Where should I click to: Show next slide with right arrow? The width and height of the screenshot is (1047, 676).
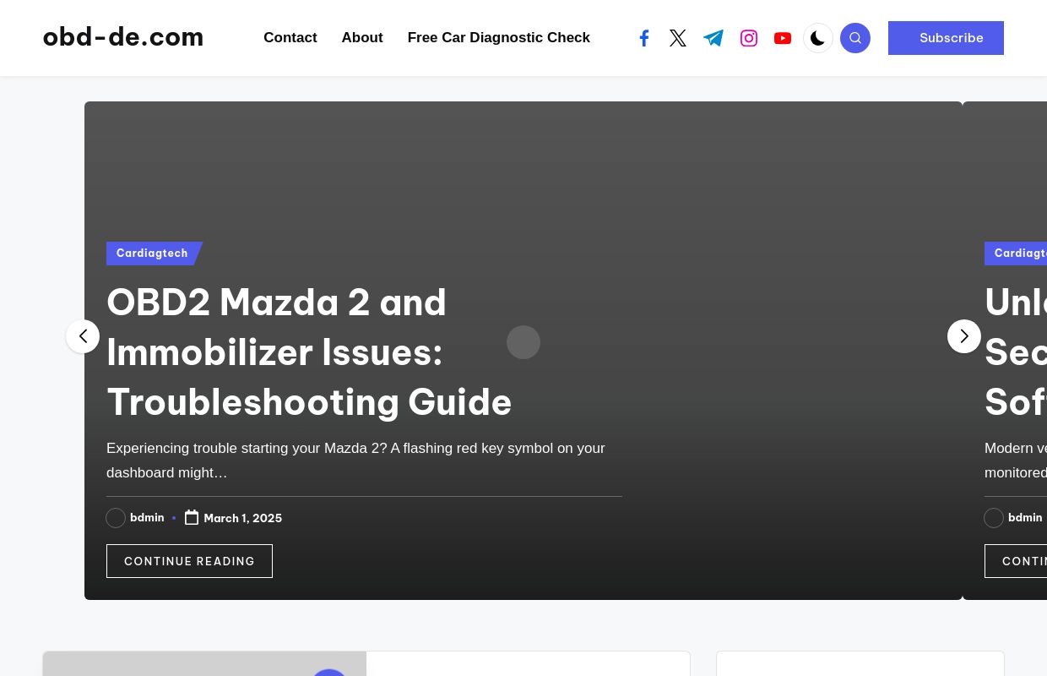pyautogui.click(x=964, y=336)
